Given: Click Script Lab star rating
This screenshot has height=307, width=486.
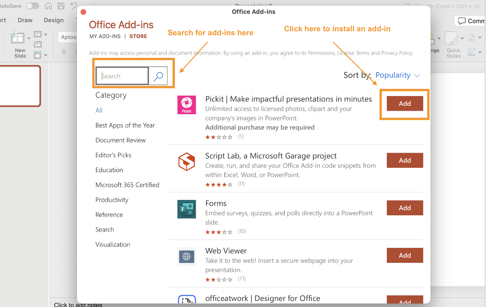Looking at the screenshot, I should [219, 185].
